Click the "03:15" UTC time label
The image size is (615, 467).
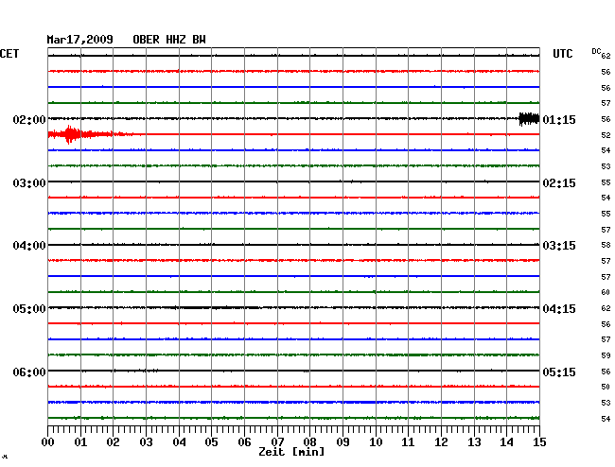tap(559, 246)
